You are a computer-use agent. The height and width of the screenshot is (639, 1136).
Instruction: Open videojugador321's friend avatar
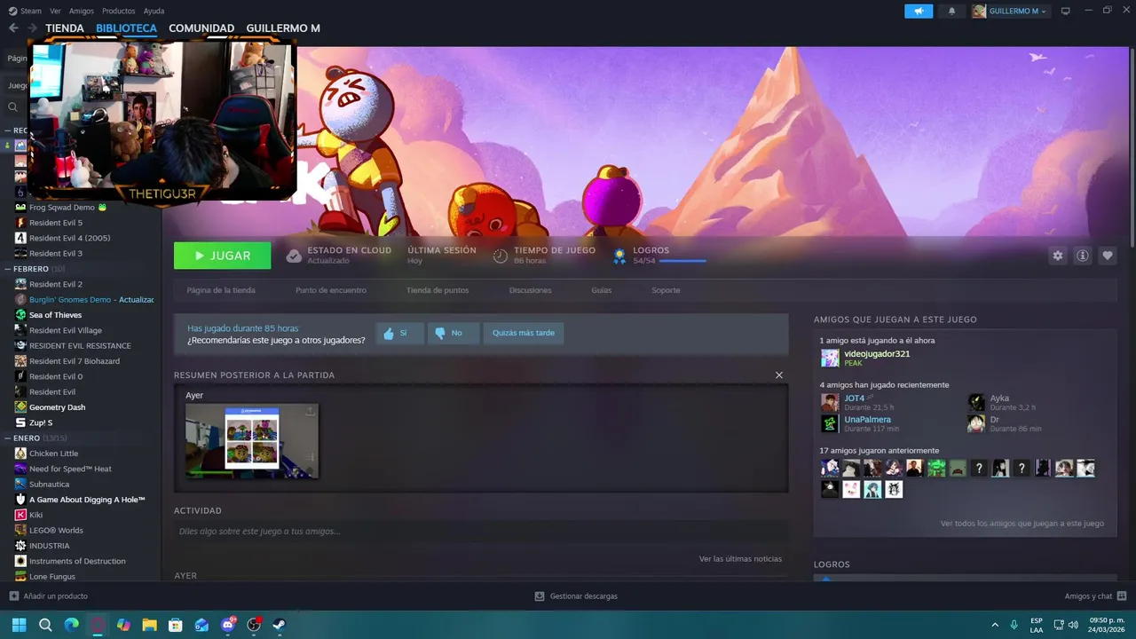point(830,358)
